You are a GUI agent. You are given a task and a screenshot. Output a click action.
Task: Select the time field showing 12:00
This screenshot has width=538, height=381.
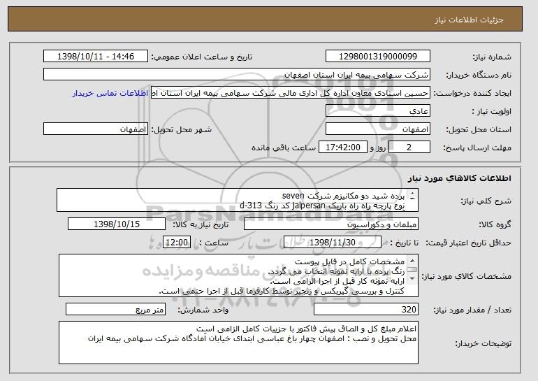177,243
